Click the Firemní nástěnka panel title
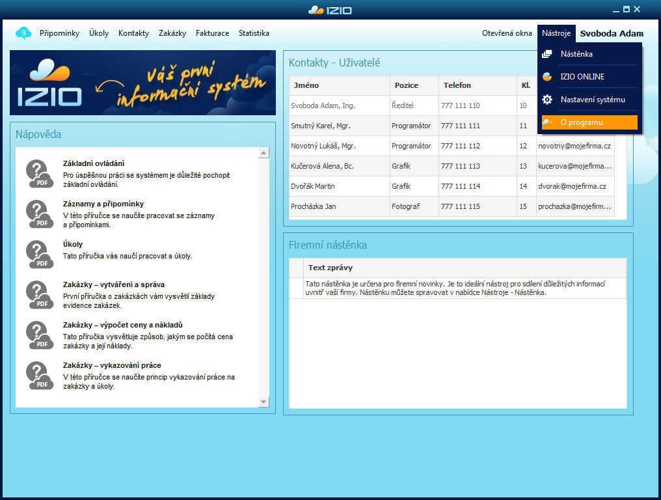This screenshot has height=500, width=661. click(x=327, y=245)
